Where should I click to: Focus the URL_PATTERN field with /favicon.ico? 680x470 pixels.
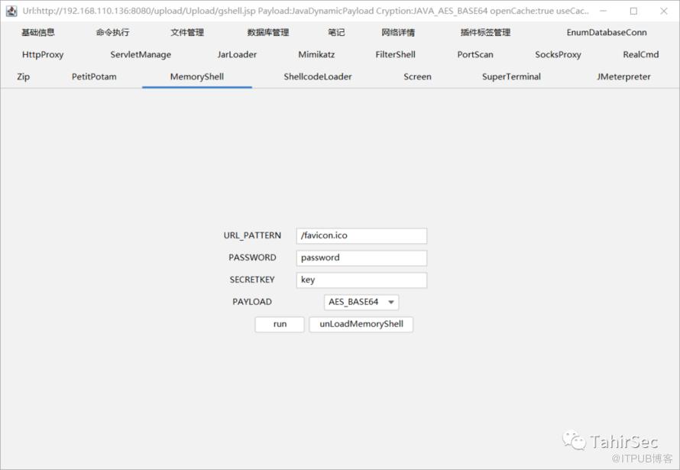(x=361, y=236)
